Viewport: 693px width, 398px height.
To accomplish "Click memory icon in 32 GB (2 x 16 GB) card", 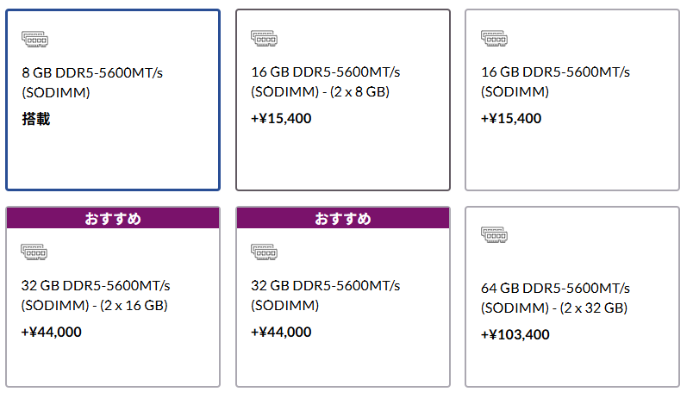I will (x=34, y=252).
